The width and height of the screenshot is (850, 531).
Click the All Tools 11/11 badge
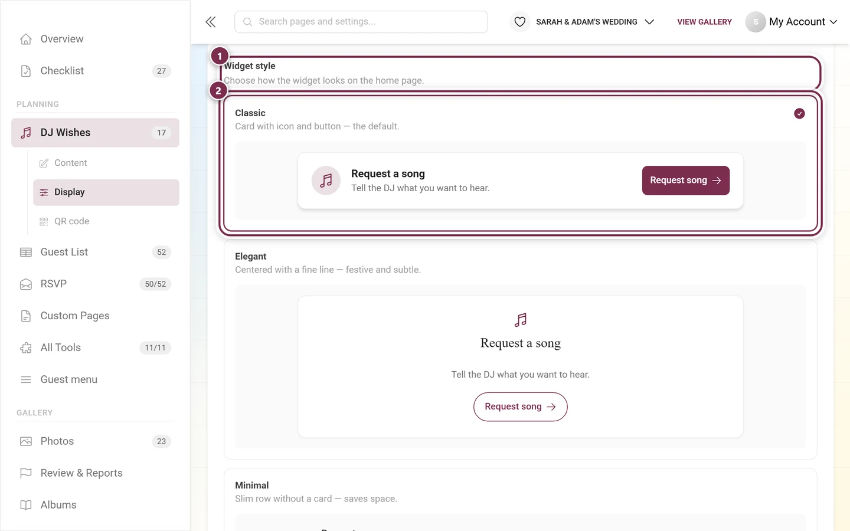tap(155, 348)
